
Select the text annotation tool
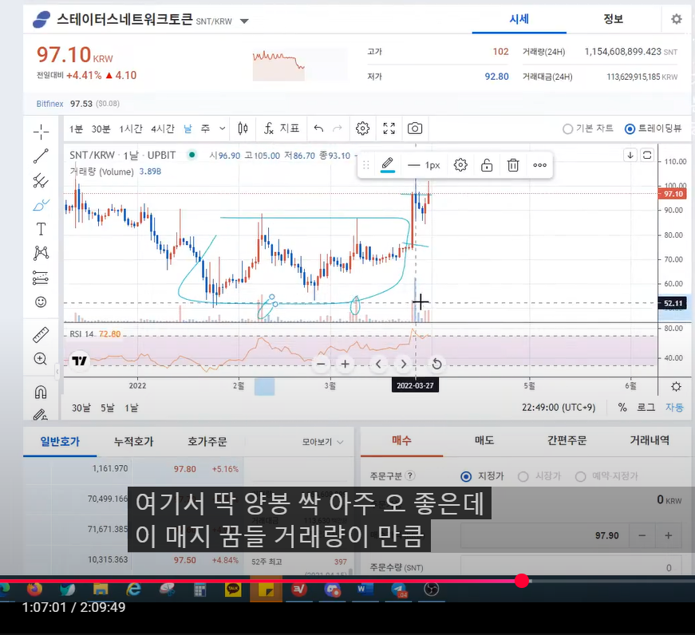click(x=41, y=229)
